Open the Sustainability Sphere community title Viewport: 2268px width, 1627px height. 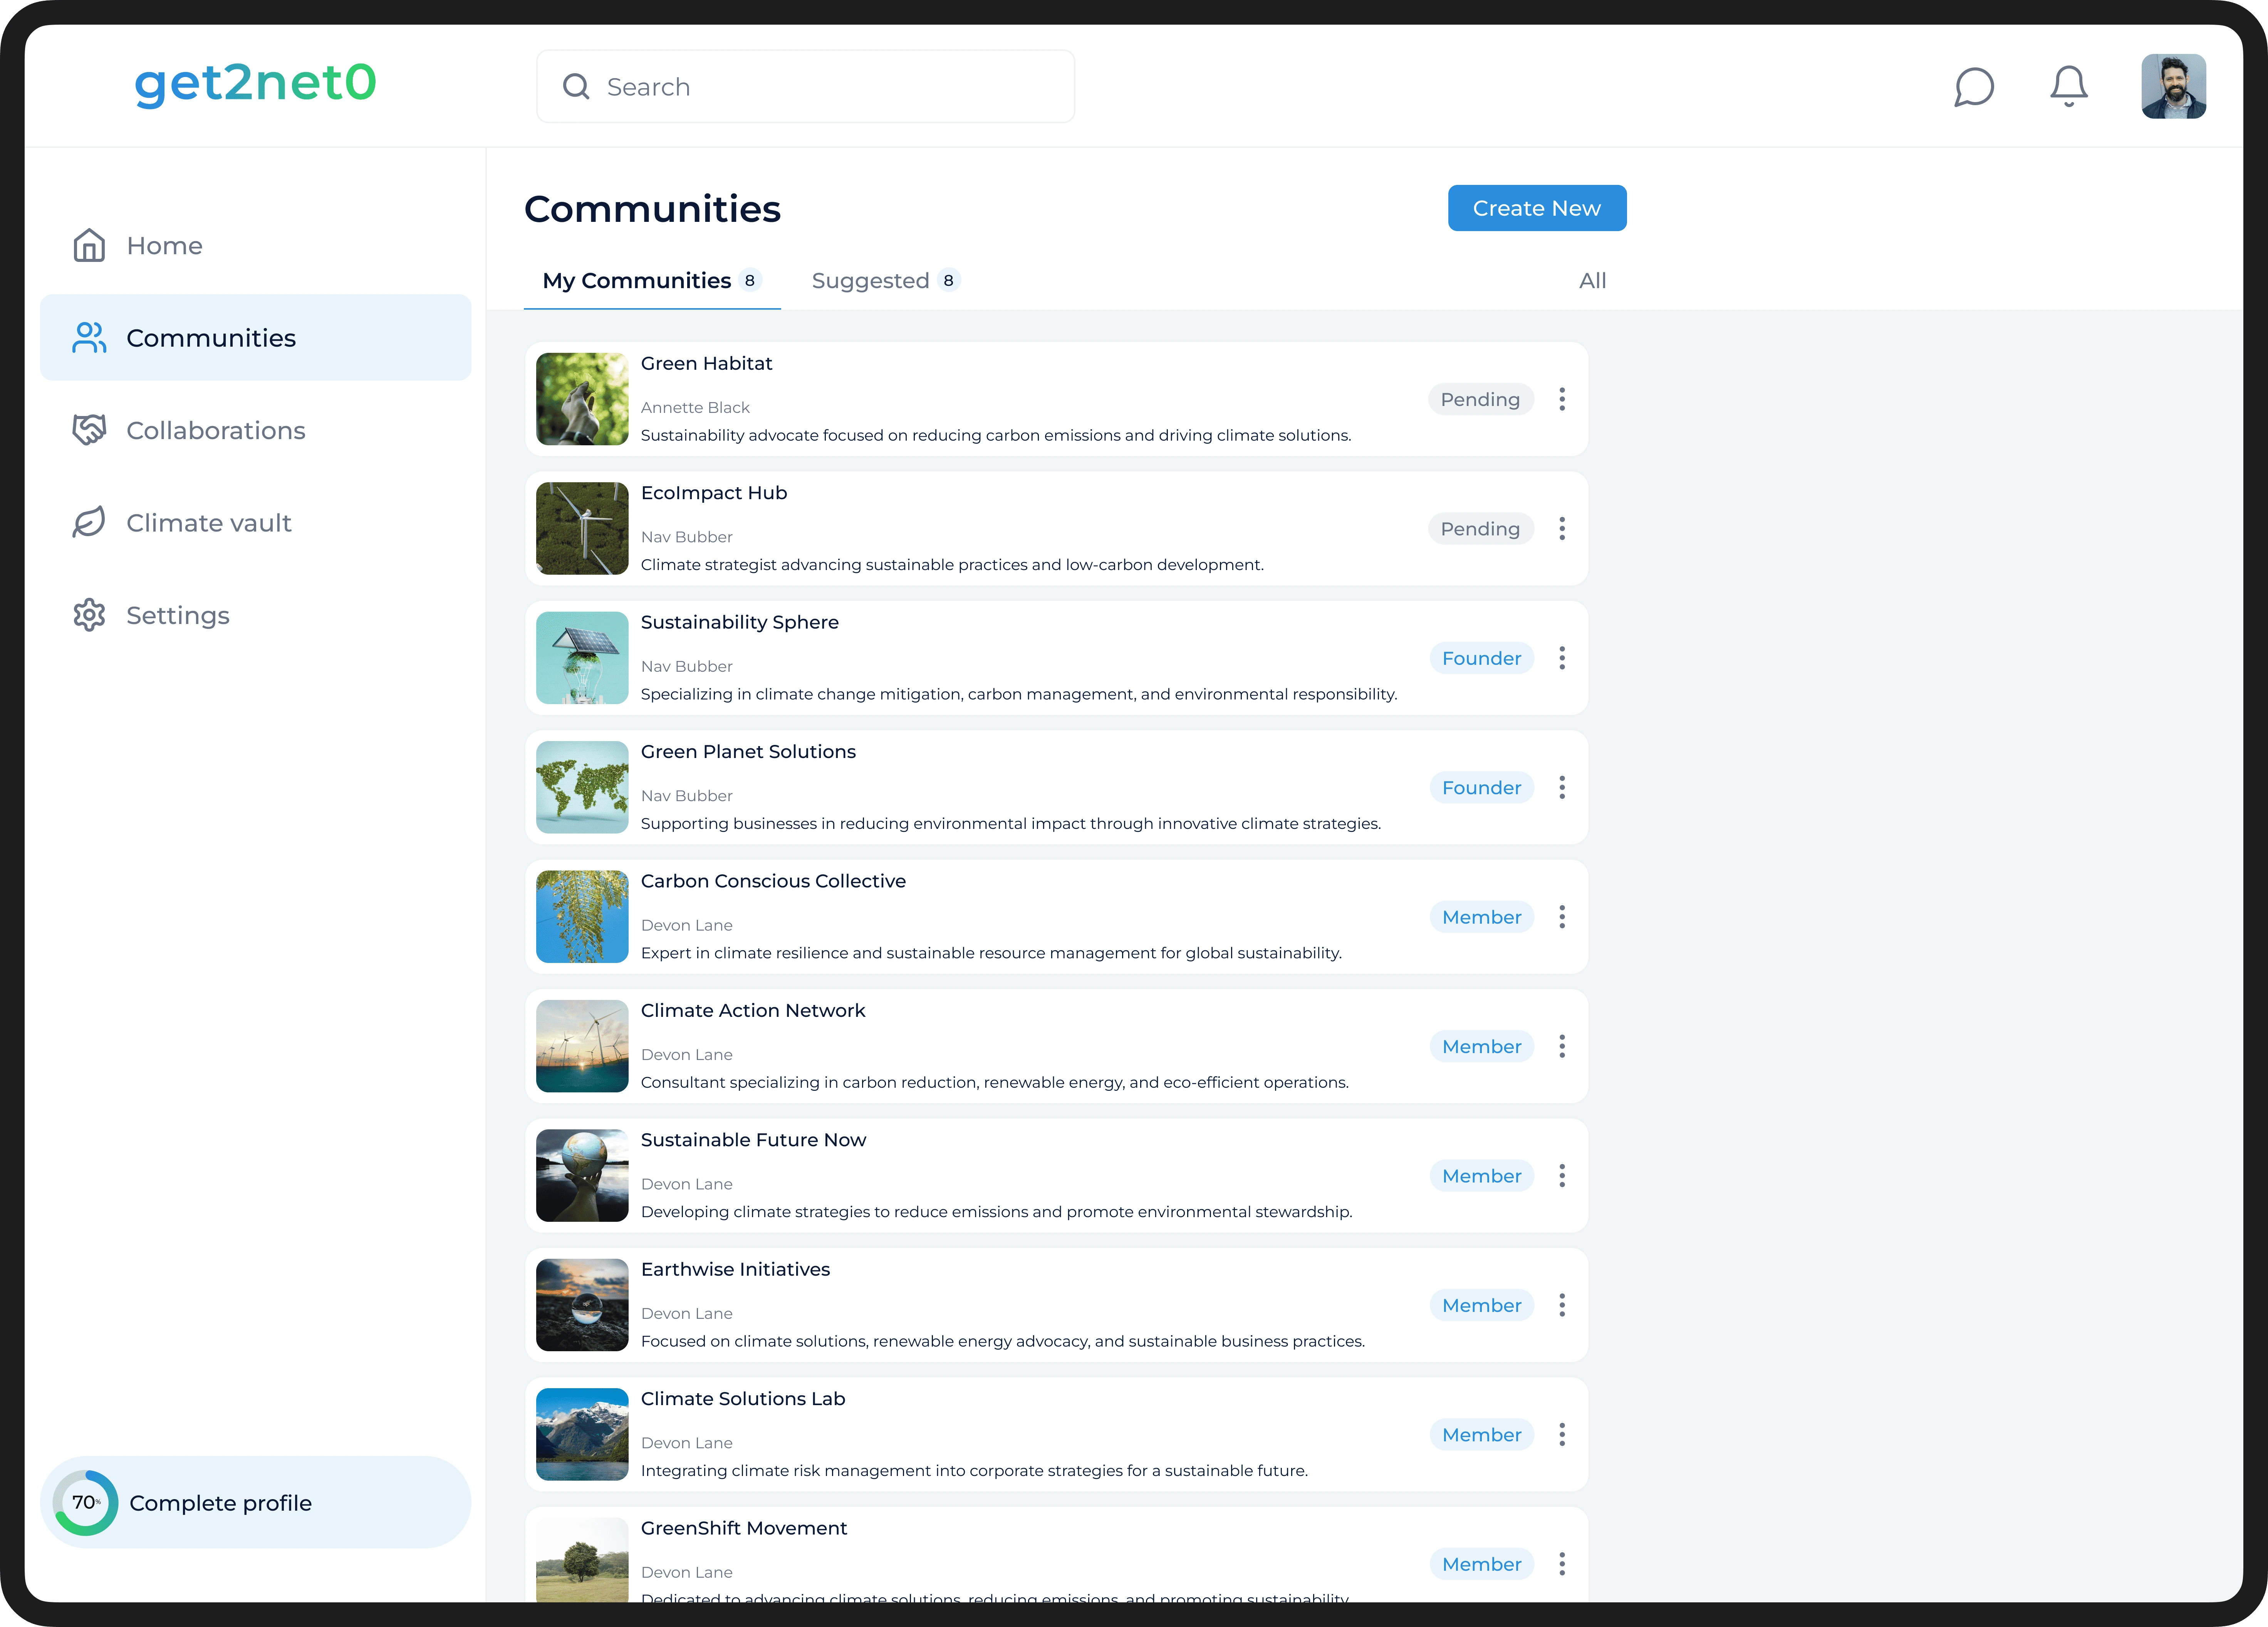739,623
